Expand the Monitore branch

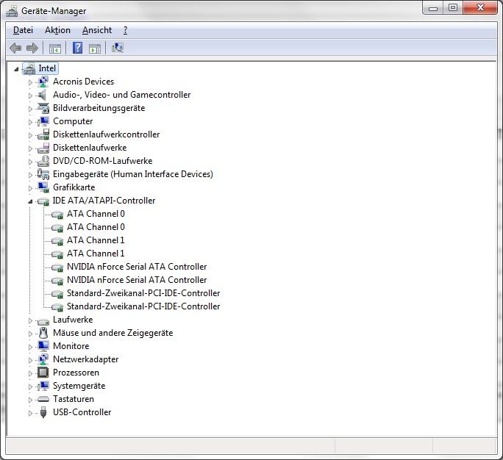(30, 347)
